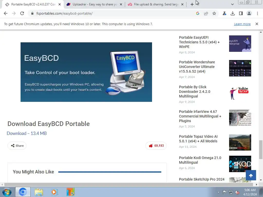Reload the current page

(22, 13)
